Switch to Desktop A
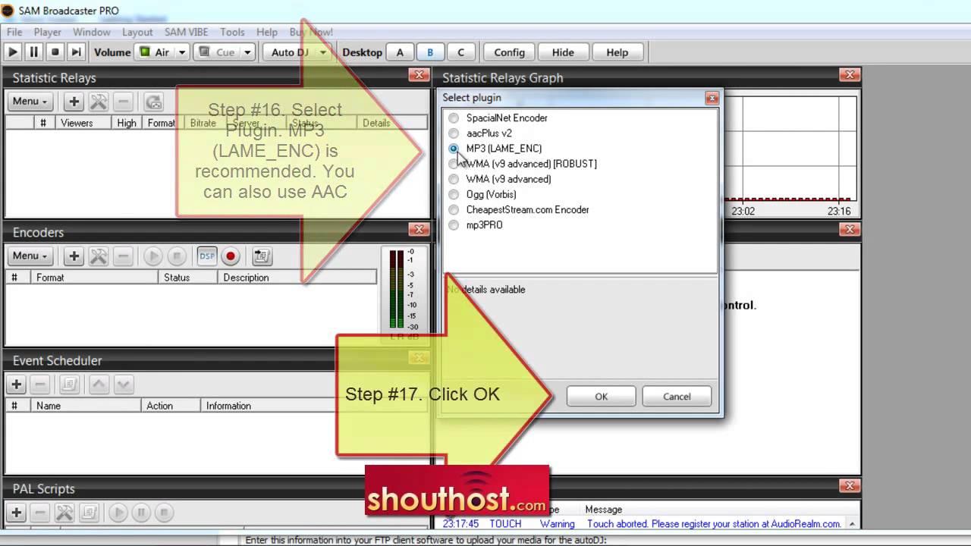 click(x=400, y=52)
